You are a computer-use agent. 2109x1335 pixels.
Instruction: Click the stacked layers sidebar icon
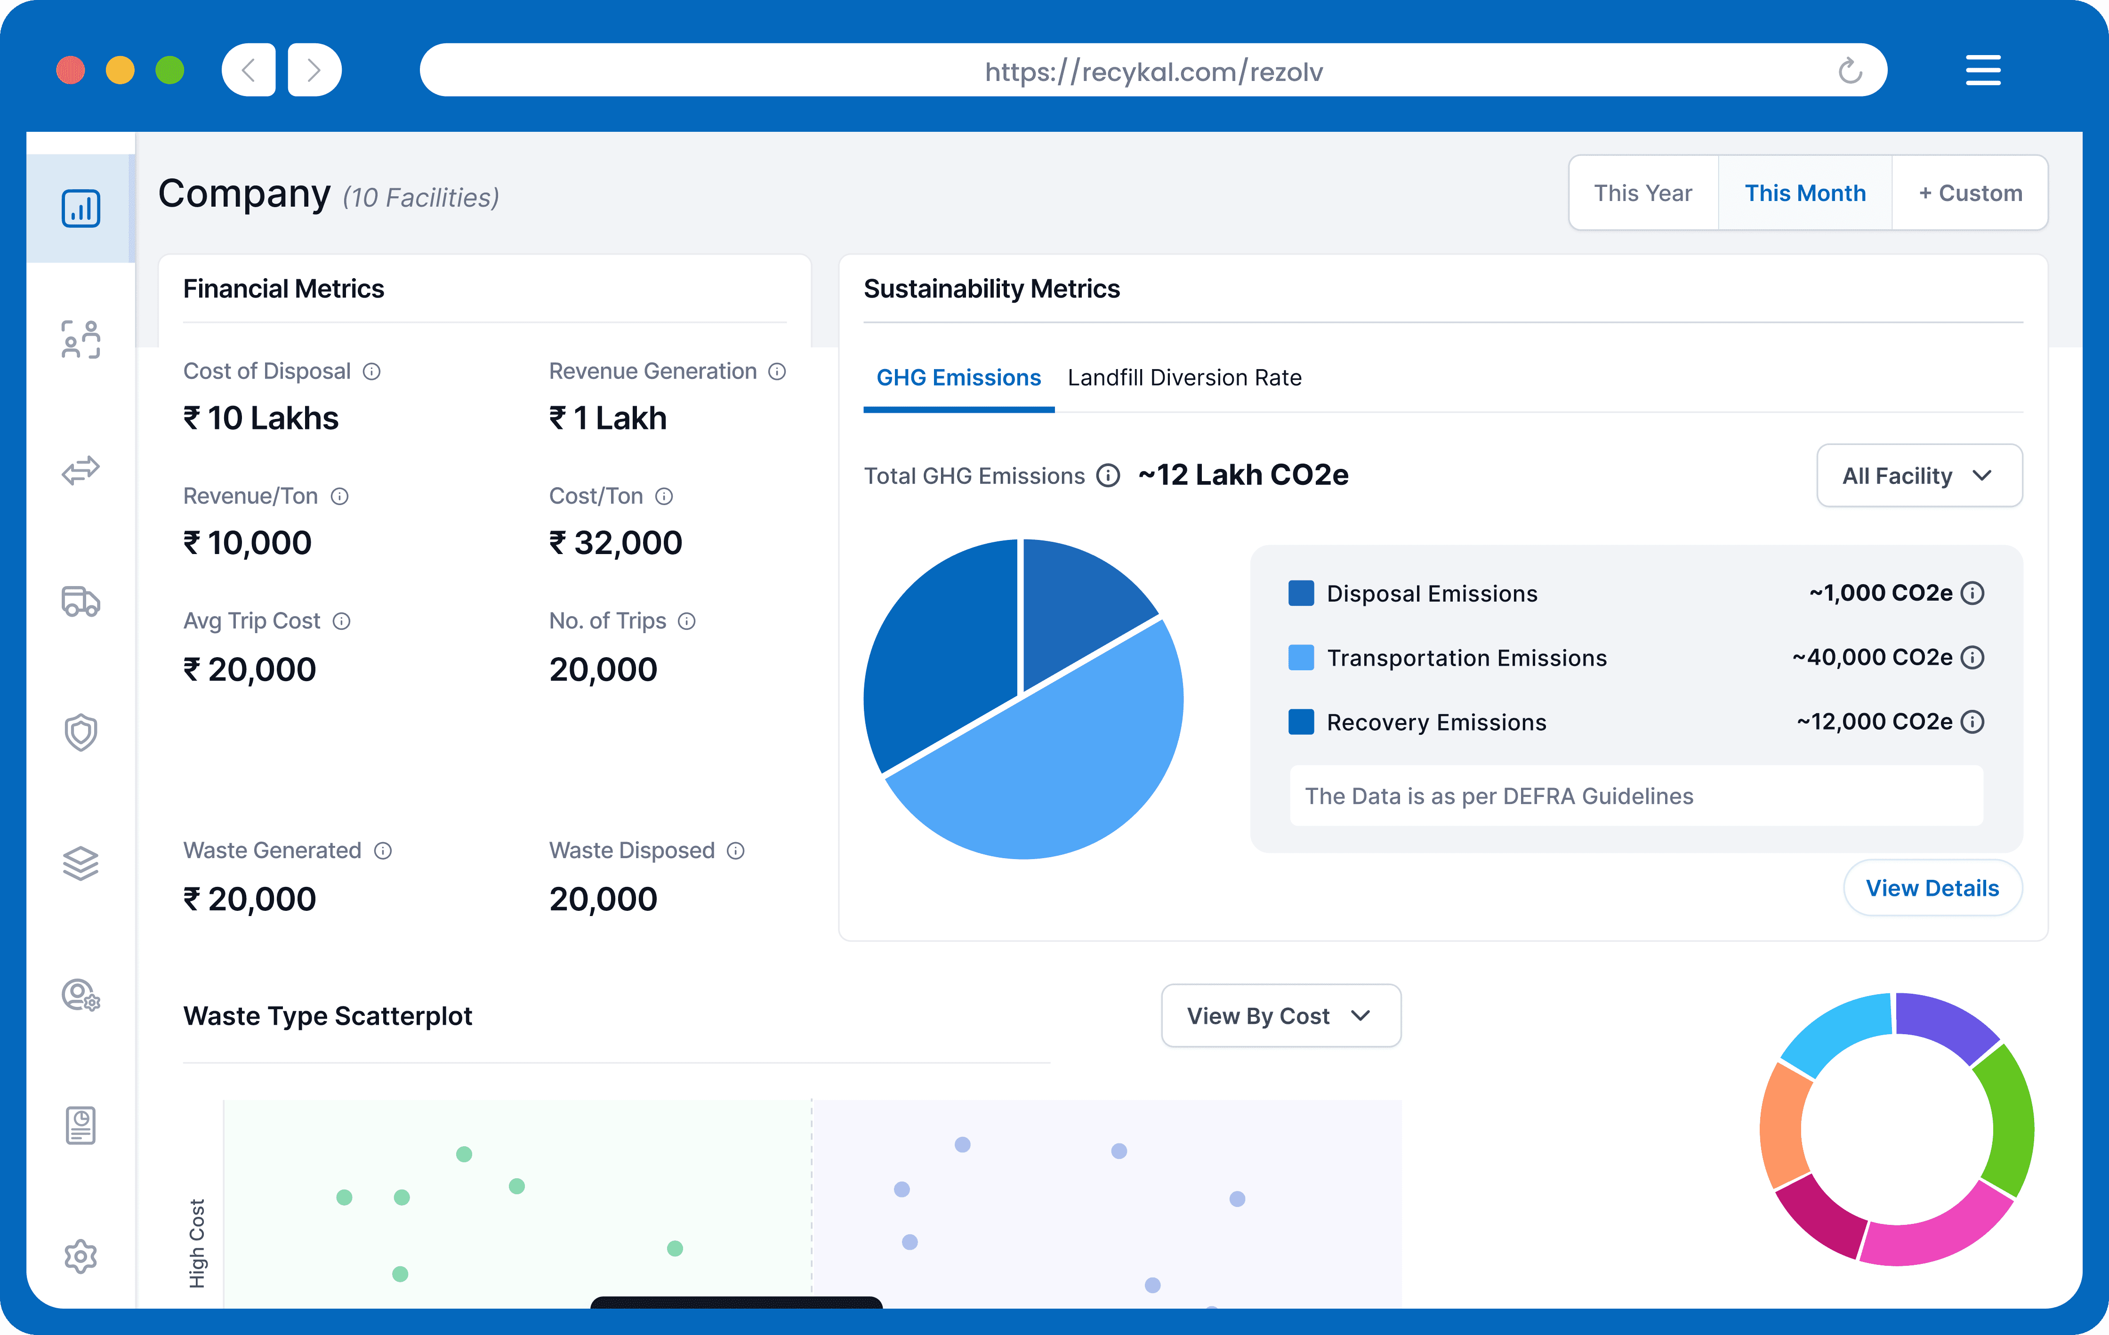coord(80,864)
